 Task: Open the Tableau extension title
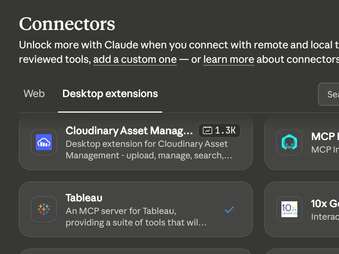click(x=84, y=198)
